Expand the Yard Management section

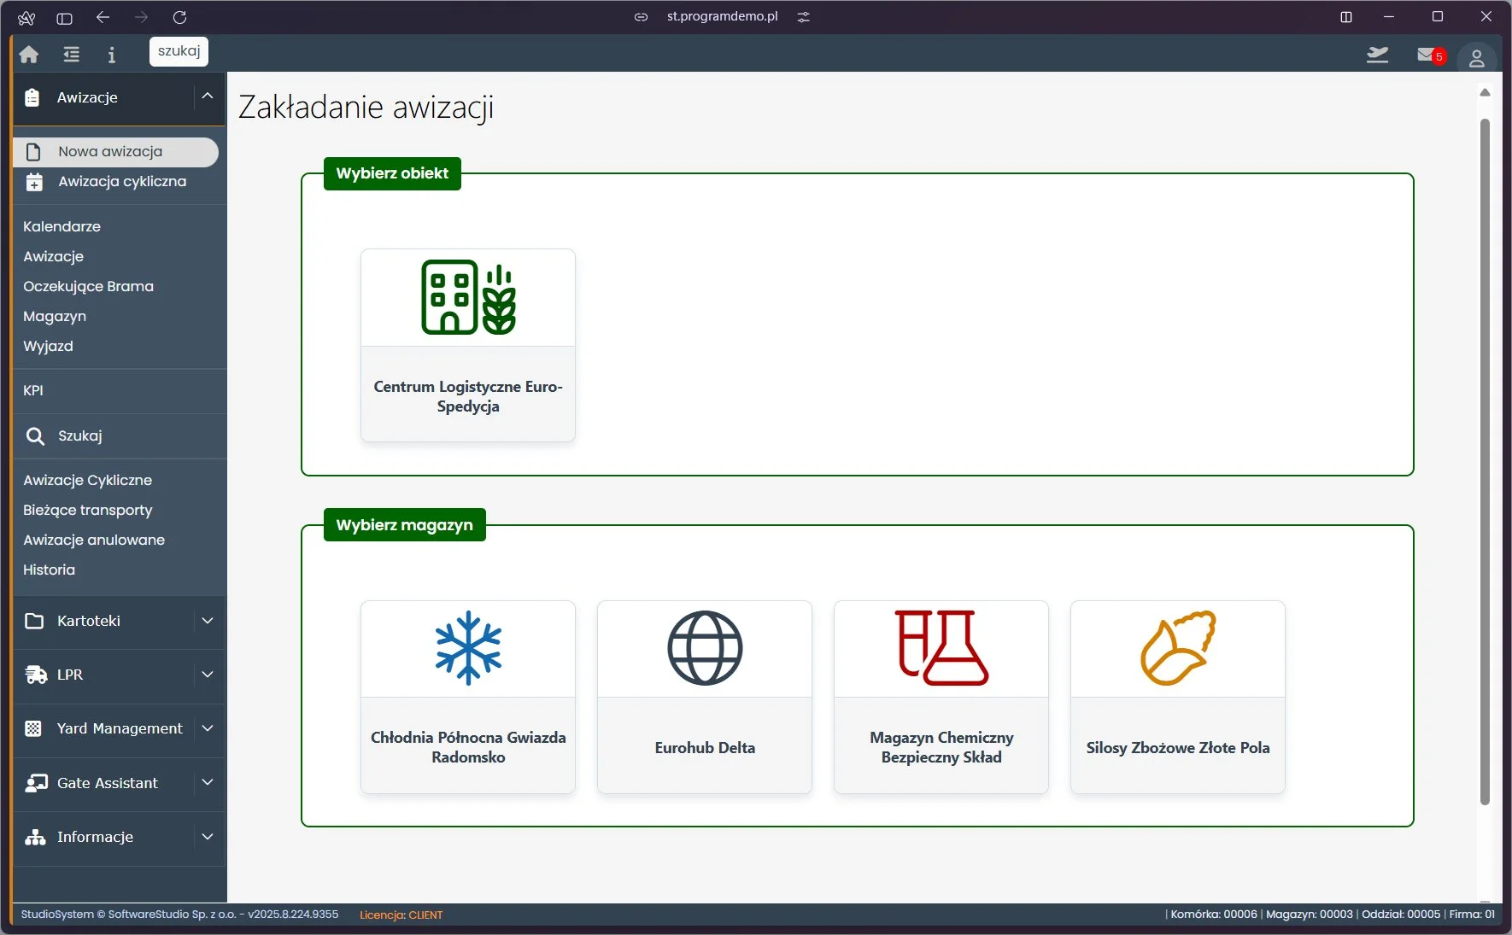[208, 728]
